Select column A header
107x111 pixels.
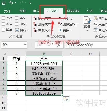(16, 54)
